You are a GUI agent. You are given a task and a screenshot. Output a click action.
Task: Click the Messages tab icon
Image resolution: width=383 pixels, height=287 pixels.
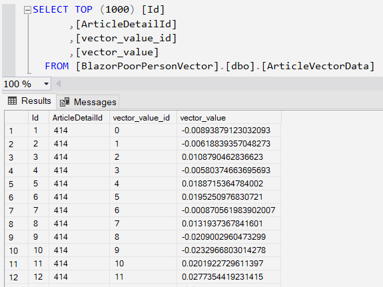[x=65, y=102]
